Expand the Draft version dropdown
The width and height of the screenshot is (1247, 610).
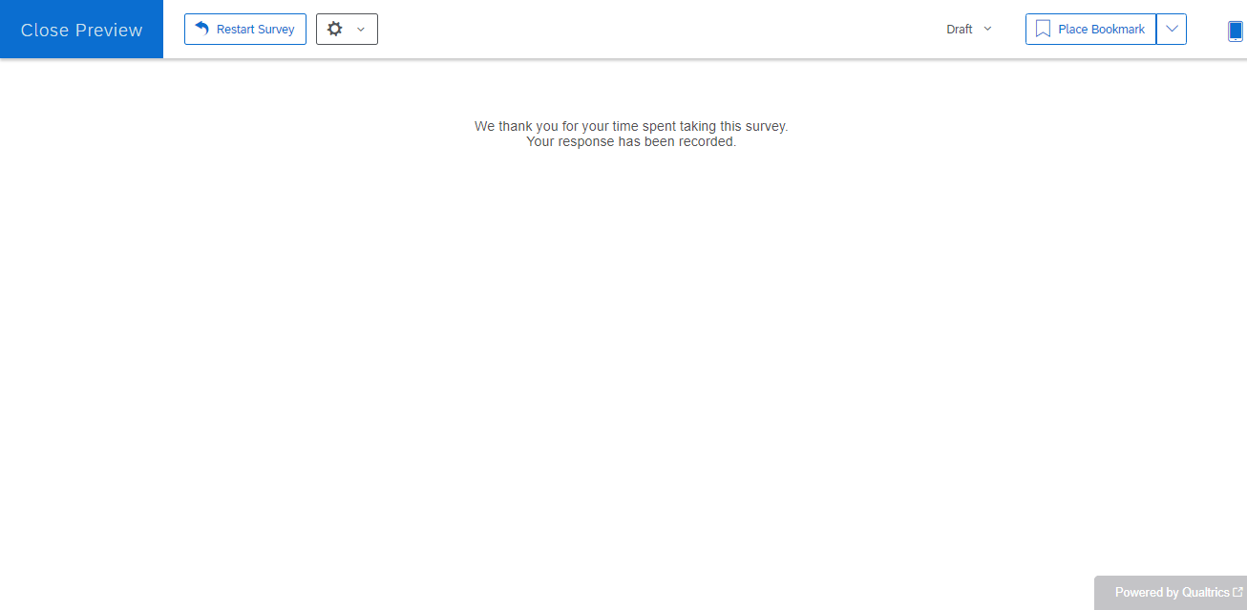click(969, 29)
